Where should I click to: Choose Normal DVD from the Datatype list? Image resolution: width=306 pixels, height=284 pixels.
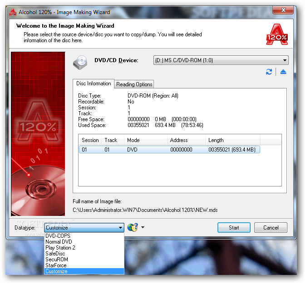84,242
